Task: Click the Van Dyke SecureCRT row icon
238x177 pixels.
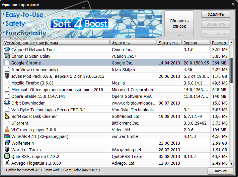Action: point(7,109)
